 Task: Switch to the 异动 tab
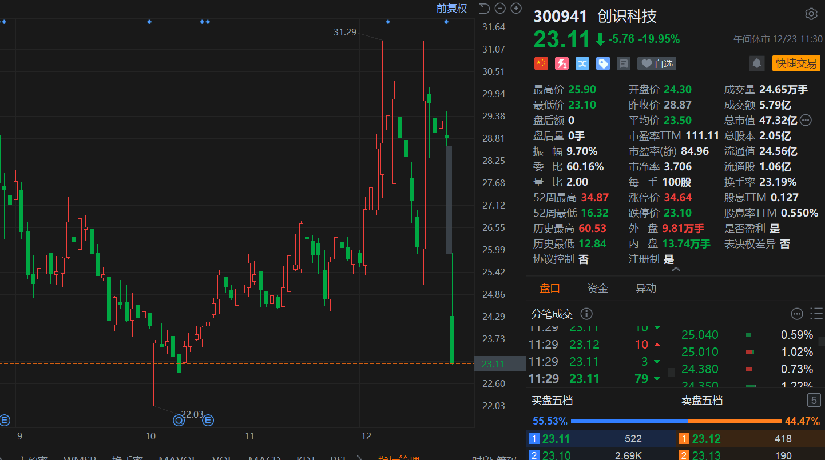[x=646, y=289]
